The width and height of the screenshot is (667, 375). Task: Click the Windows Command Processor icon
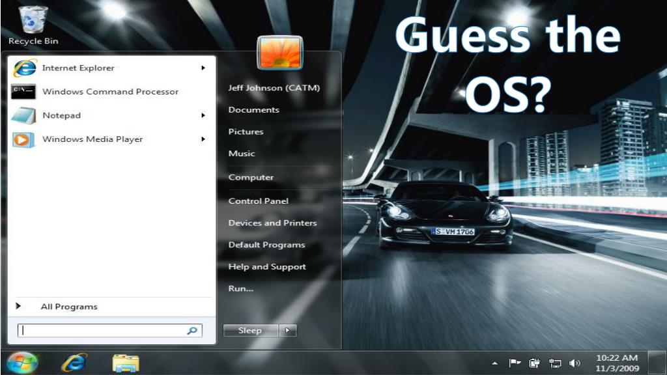pos(23,91)
